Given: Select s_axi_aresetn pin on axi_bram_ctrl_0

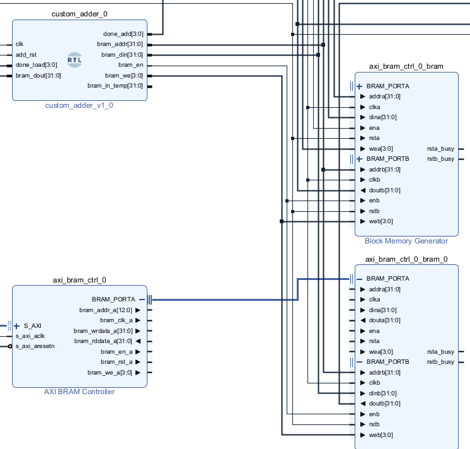Looking at the screenshot, I should [35, 346].
